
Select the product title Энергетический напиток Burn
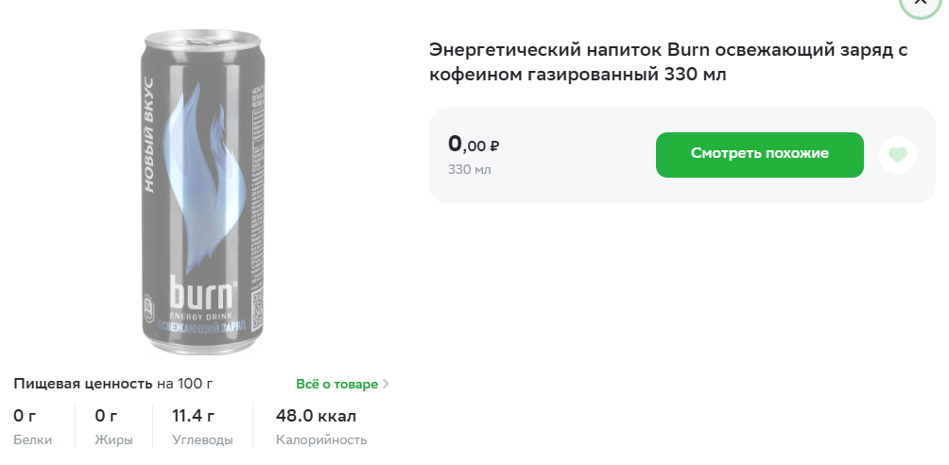(668, 61)
